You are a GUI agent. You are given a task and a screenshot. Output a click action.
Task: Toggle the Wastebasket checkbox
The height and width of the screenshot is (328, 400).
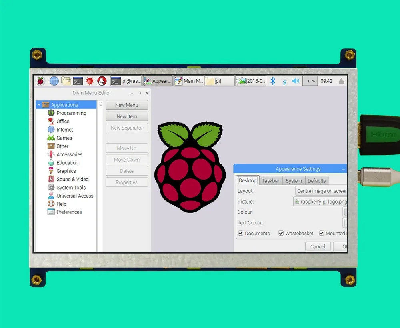281,233
